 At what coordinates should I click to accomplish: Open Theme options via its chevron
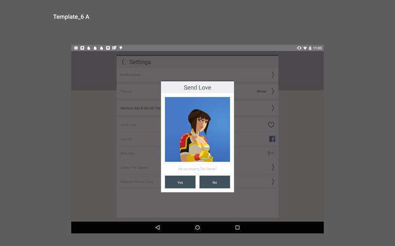click(273, 92)
